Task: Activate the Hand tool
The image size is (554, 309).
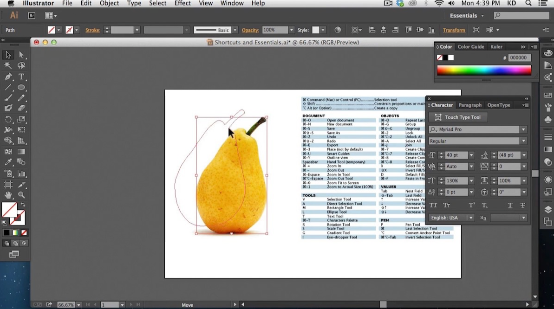Action: coord(8,195)
